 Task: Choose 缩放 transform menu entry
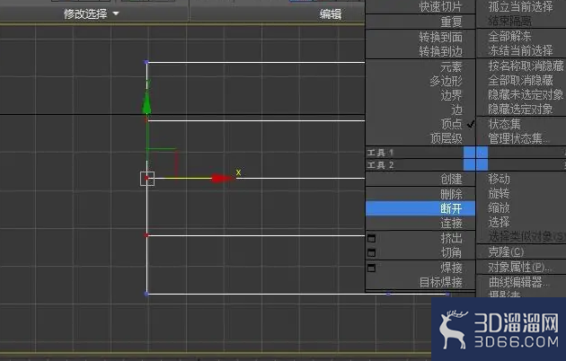pyautogui.click(x=499, y=207)
